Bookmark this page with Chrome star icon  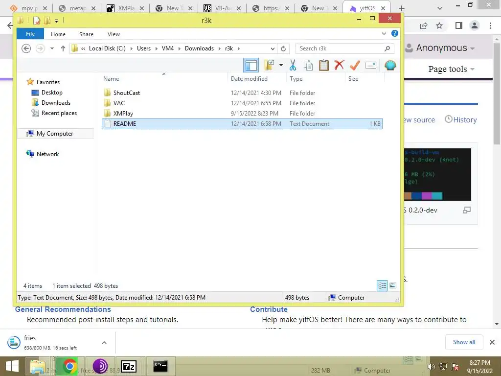(x=439, y=25)
